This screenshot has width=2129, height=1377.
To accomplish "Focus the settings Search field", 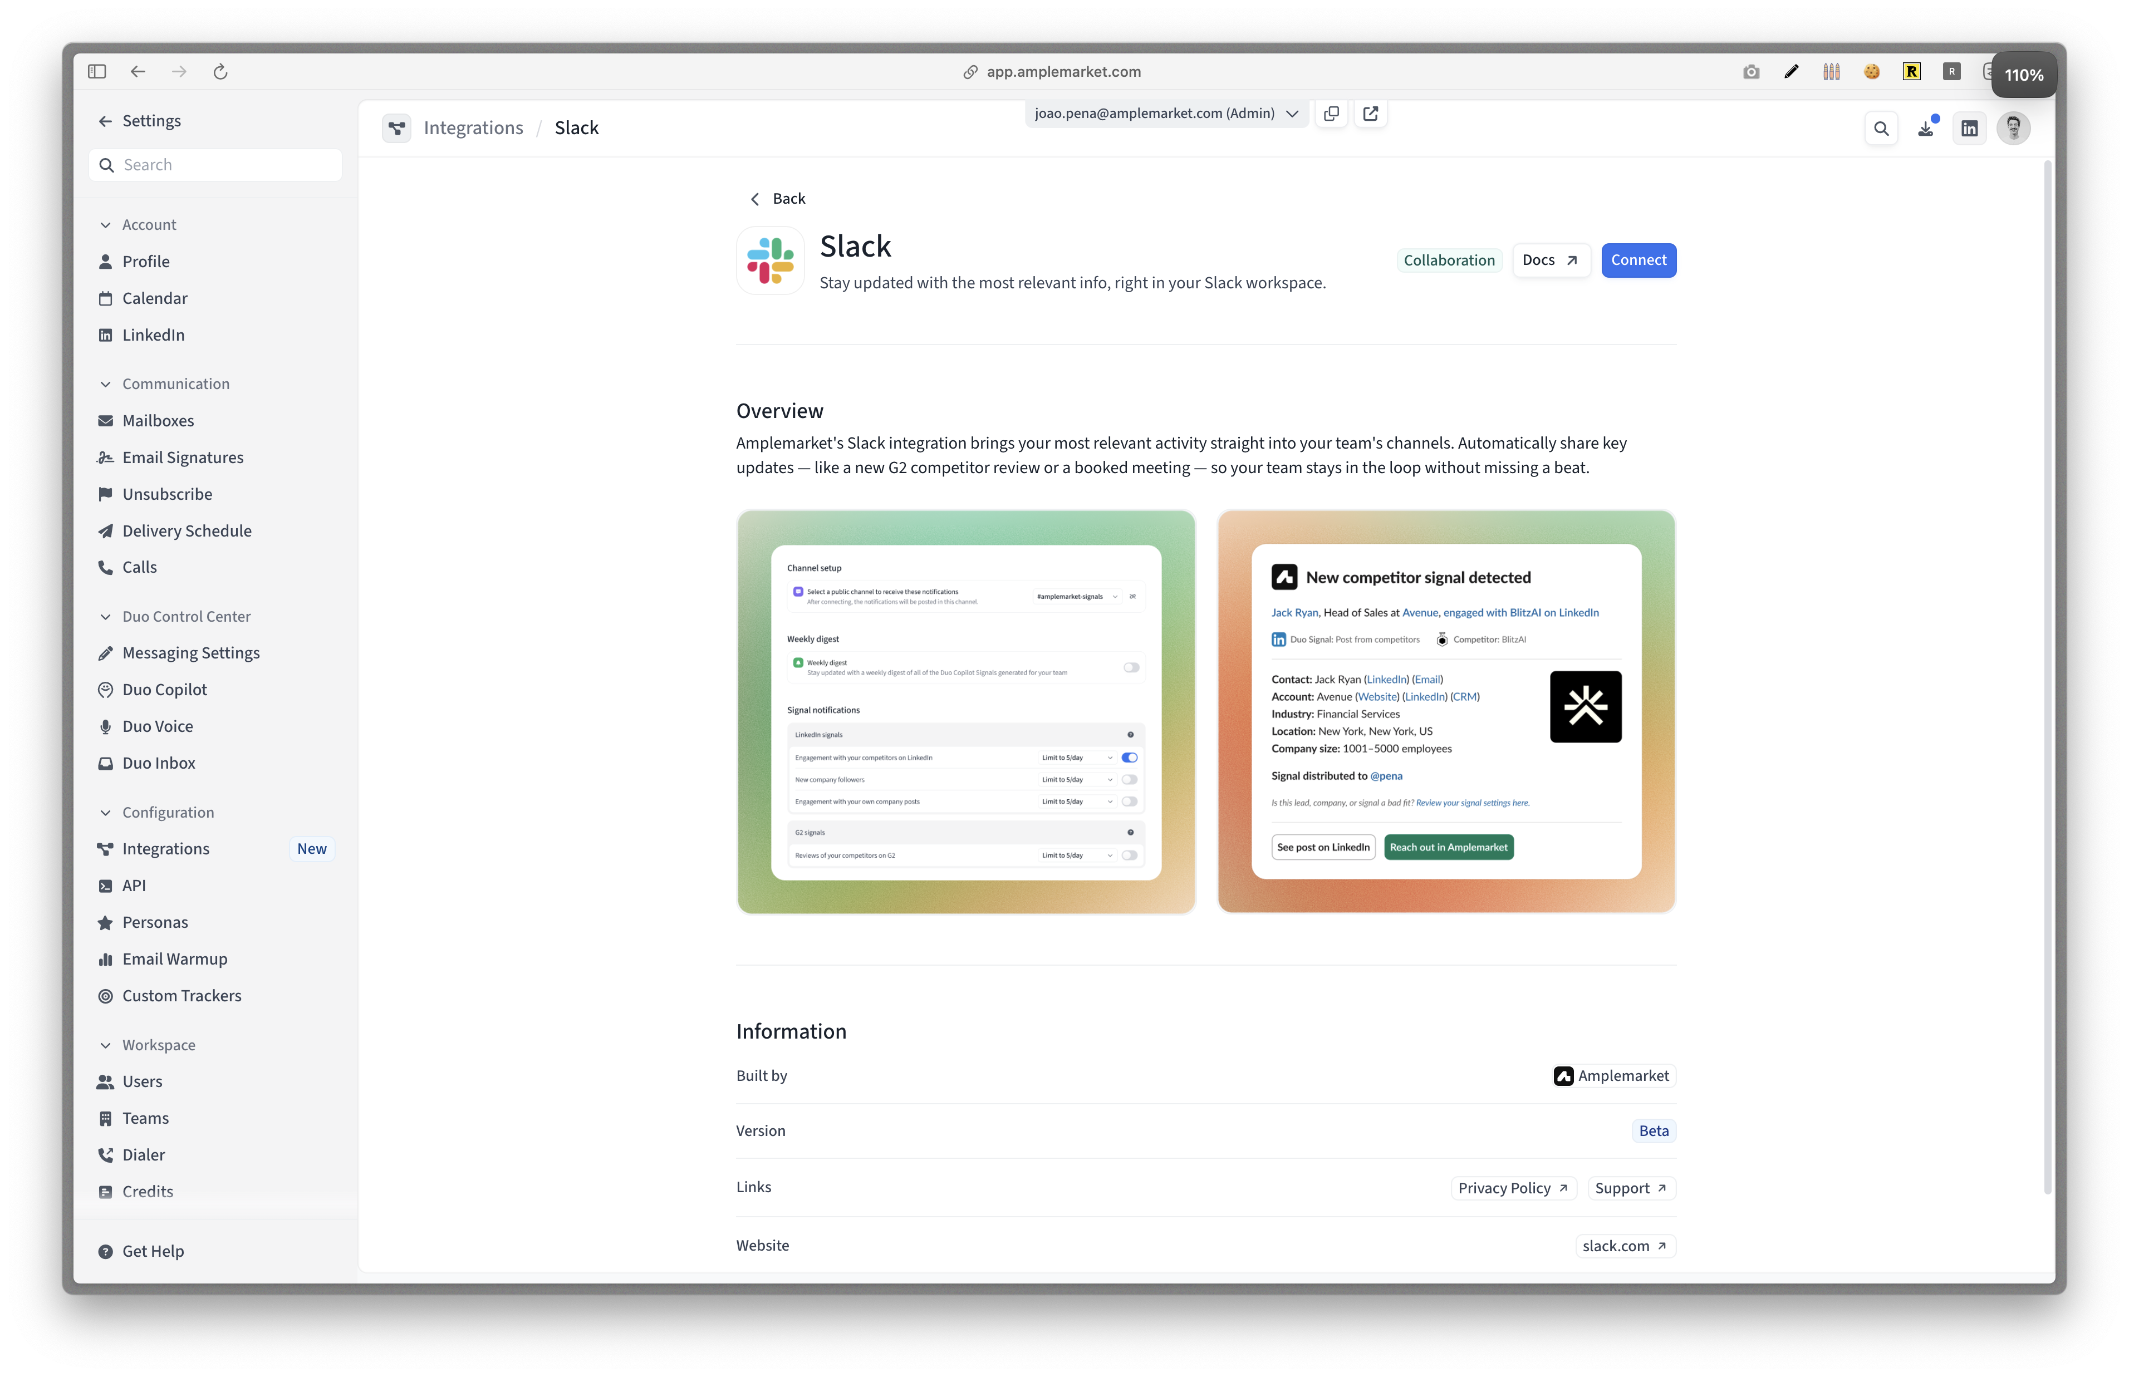I will pos(215,165).
